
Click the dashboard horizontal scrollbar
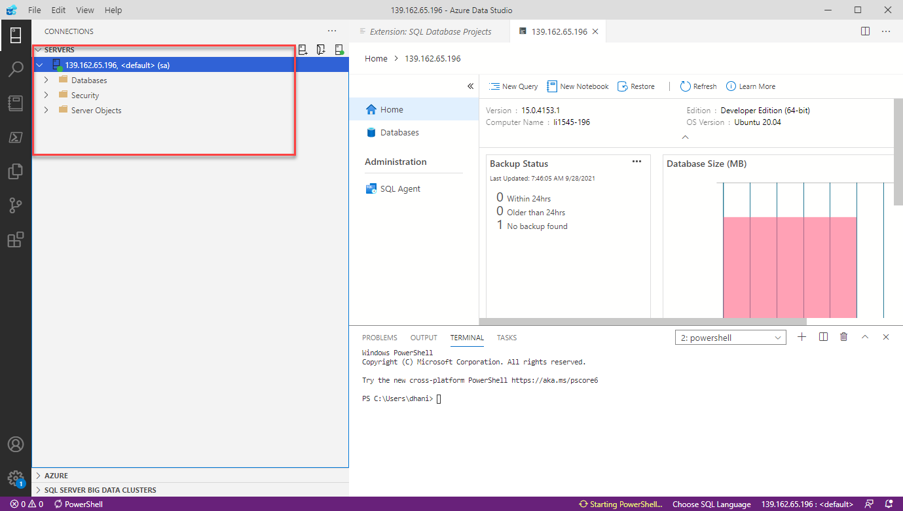tap(642, 321)
